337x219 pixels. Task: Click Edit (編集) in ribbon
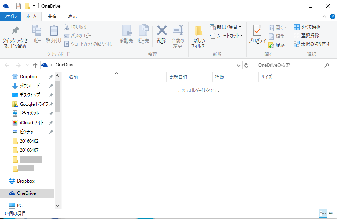pos(277,36)
